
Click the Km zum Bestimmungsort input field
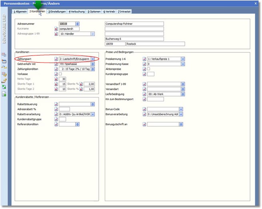click(155, 99)
